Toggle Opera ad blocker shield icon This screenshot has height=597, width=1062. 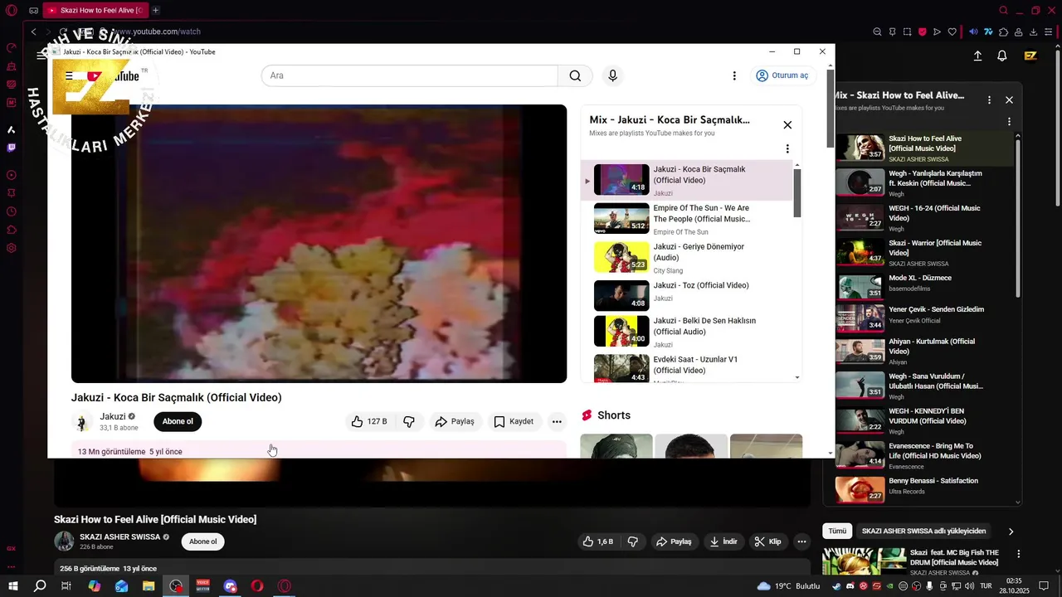(x=922, y=32)
